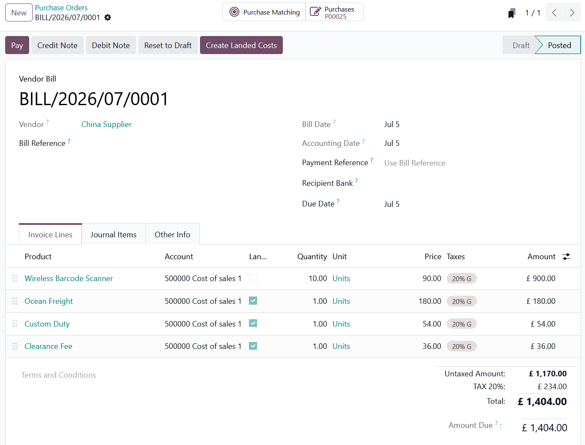
Task: Click the price 180.00 cell
Action: click(x=430, y=301)
